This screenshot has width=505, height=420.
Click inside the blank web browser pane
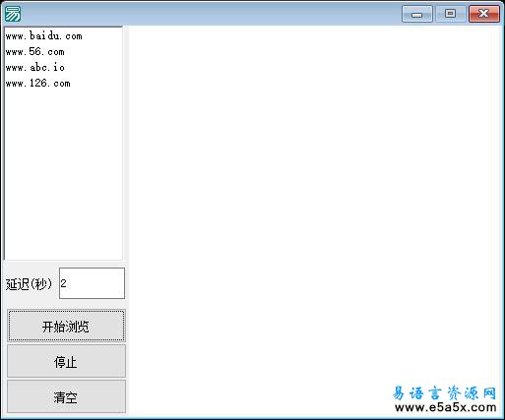click(x=313, y=197)
